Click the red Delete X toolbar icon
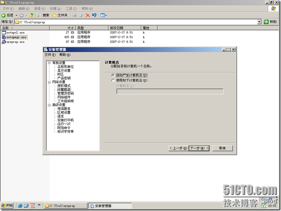The width and height of the screenshot is (281, 211). pyautogui.click(x=88, y=15)
